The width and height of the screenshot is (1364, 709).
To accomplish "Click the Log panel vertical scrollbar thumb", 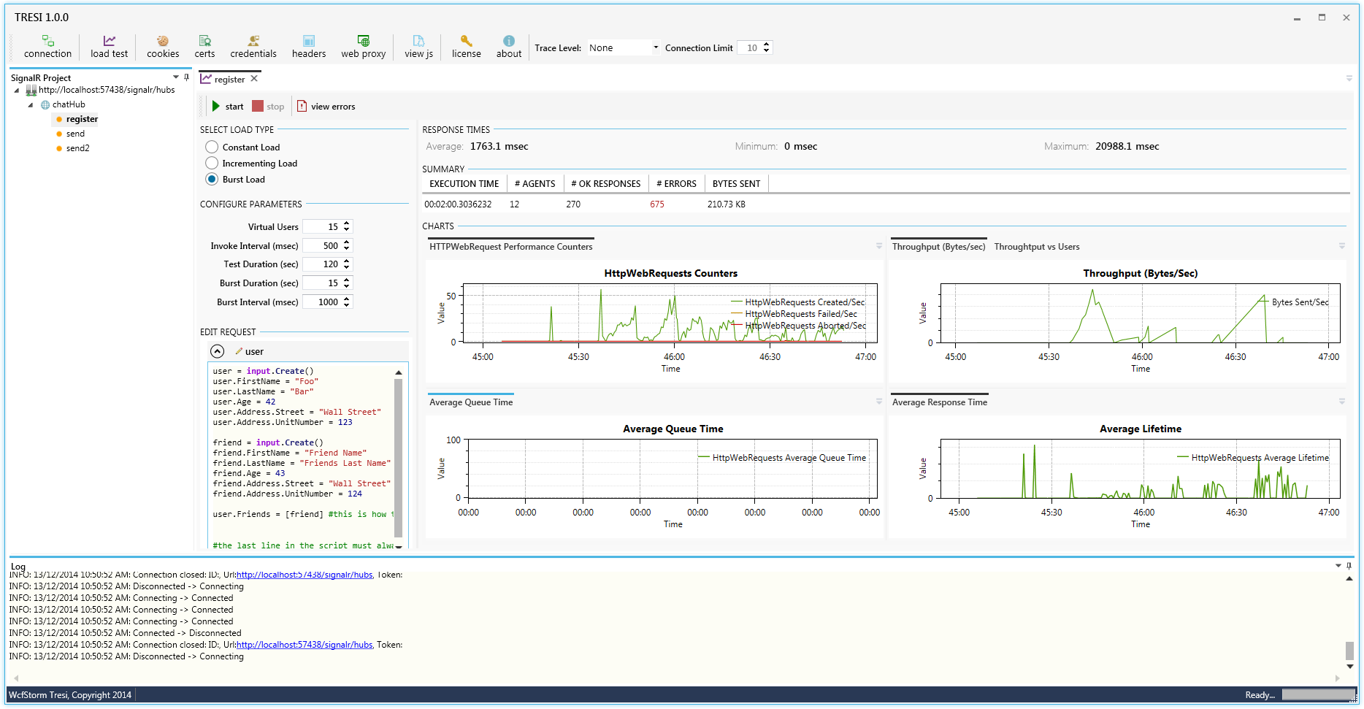I will [1349, 650].
